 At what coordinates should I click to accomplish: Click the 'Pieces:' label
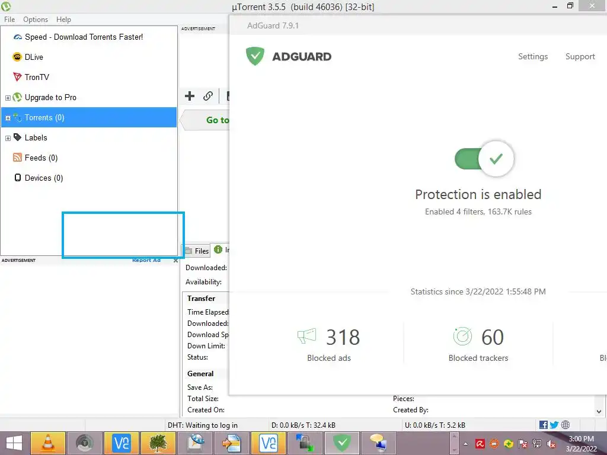pos(404,399)
